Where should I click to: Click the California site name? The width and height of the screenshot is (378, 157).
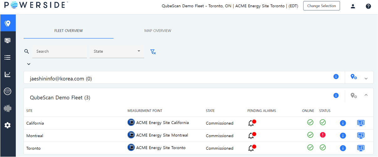pyautogui.click(x=35, y=123)
